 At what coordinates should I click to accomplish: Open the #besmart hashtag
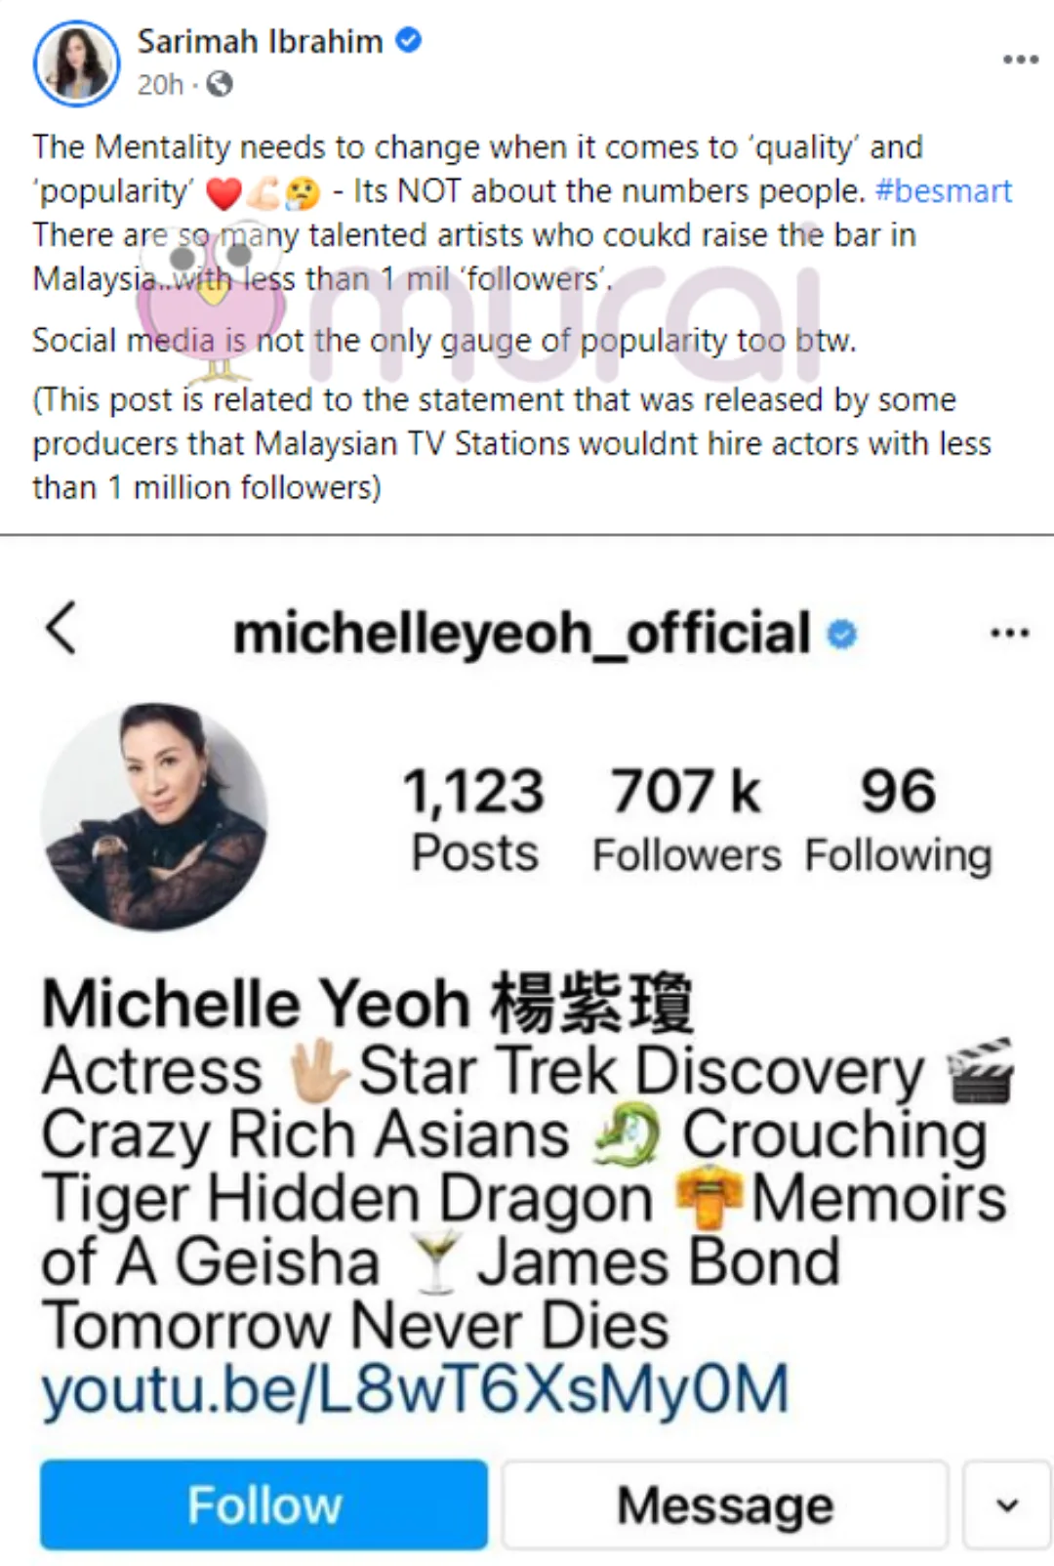click(944, 190)
